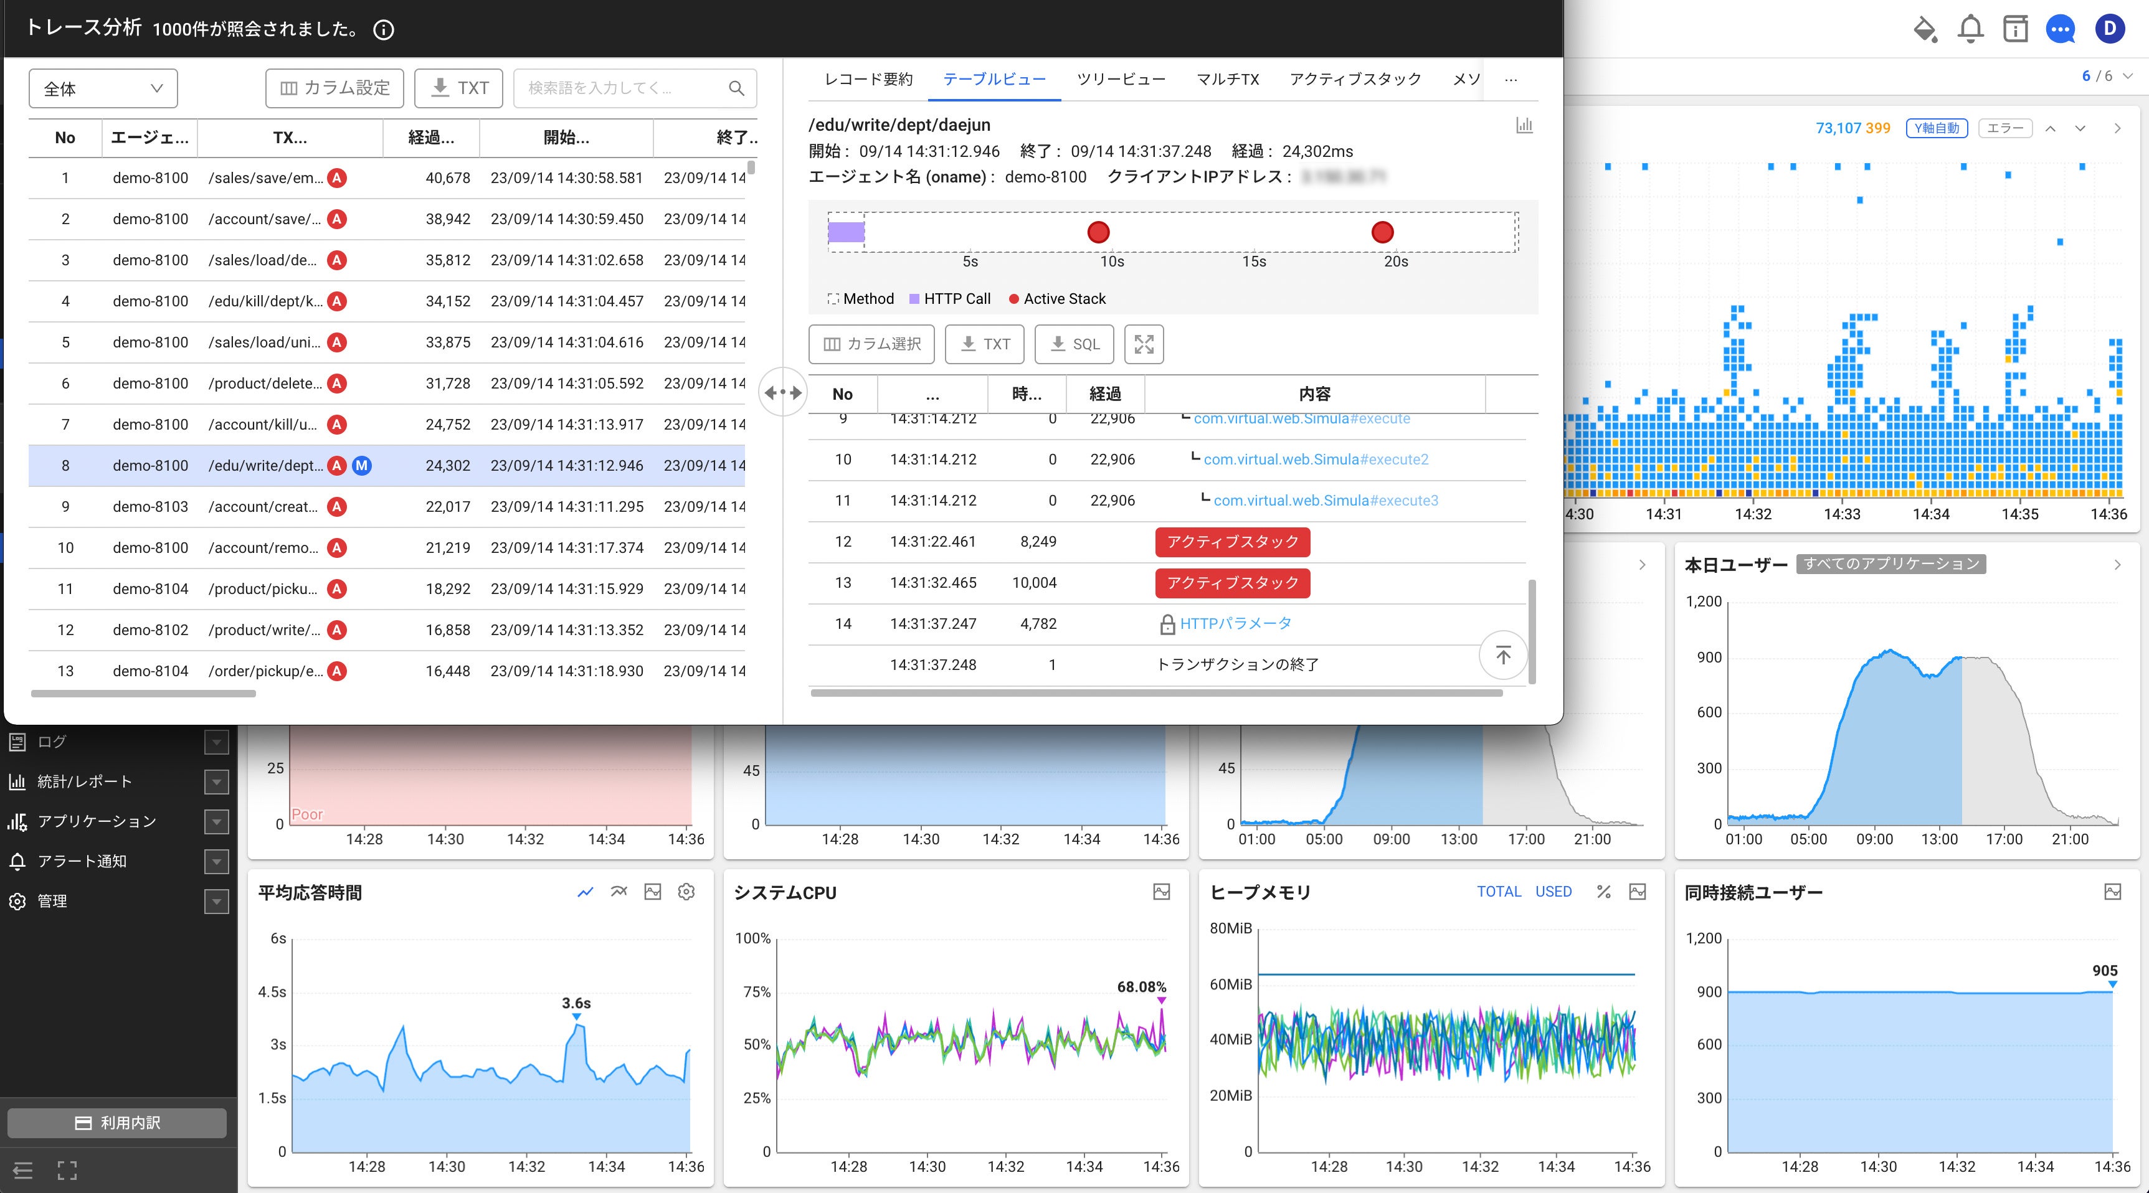
Task: Toggle the エラー filter on scatter chart
Action: pyautogui.click(x=2004, y=128)
